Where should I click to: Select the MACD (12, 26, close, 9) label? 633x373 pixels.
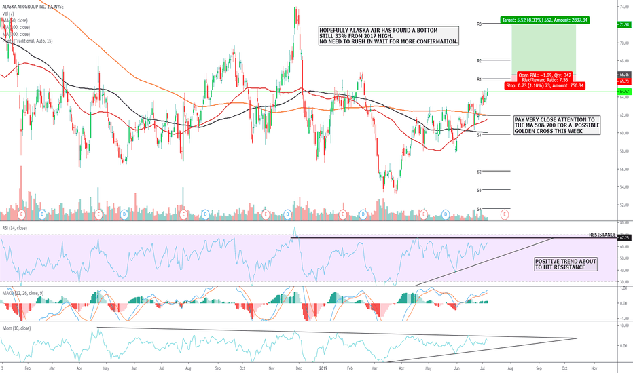(23, 293)
